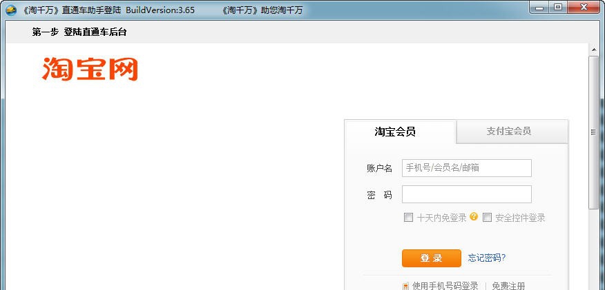Minimize the window
605x290 pixels.
[x=540, y=8]
